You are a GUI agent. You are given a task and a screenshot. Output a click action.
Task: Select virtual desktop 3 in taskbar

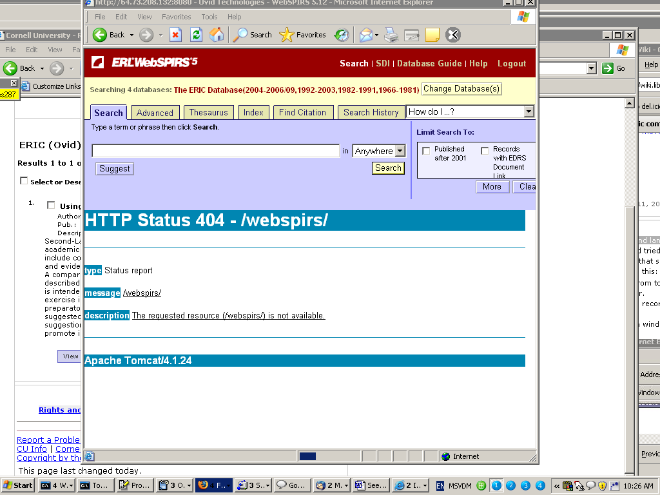tap(525, 486)
